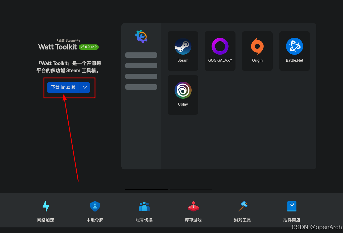Click the Steam platform icon
The width and height of the screenshot is (343, 233).
coord(183,46)
